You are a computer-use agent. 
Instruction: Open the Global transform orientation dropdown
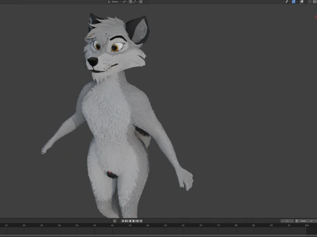pyautogui.click(x=114, y=1)
